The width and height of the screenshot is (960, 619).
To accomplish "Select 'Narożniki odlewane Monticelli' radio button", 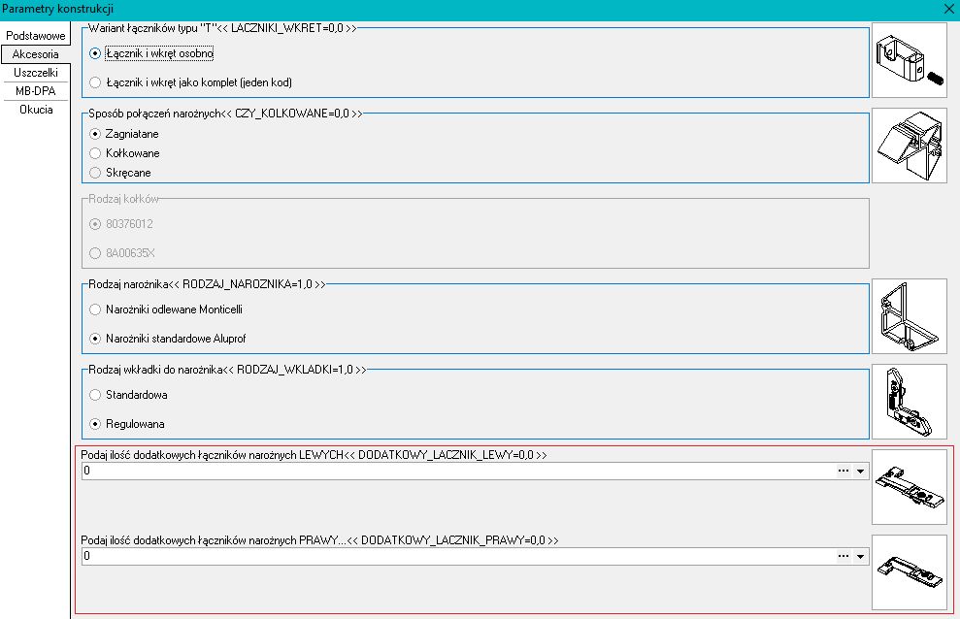I will click(x=95, y=309).
